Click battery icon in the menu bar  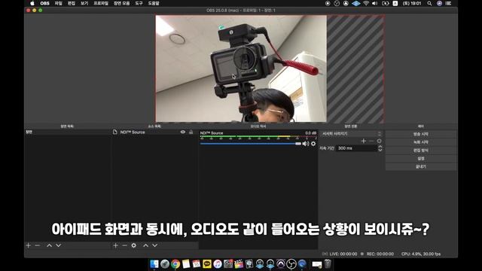click(385, 3)
